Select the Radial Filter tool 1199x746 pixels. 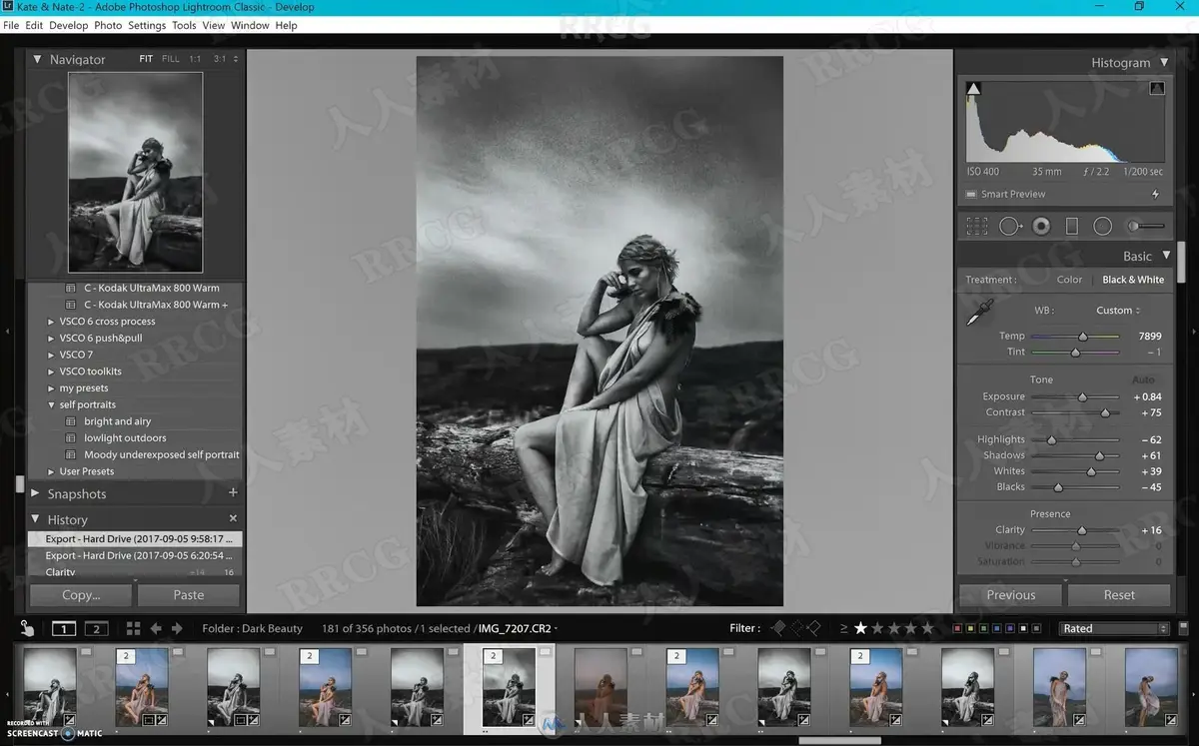1102,227
